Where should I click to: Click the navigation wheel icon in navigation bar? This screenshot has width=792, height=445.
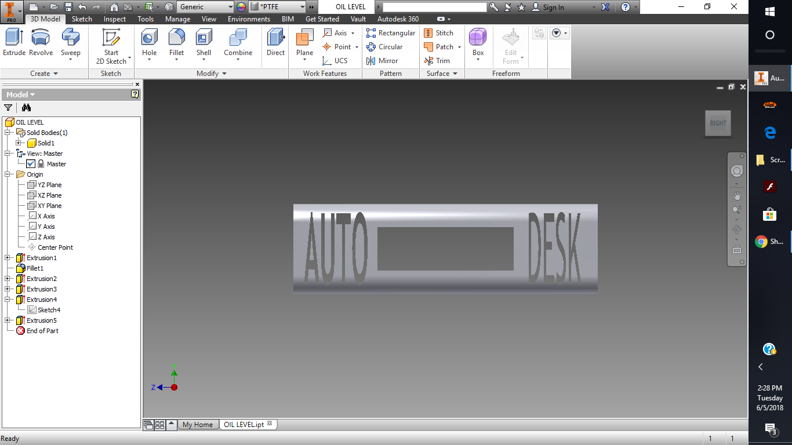pos(737,171)
